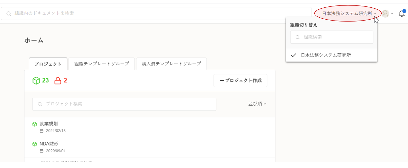Open the 就業規則 project

click(x=49, y=124)
